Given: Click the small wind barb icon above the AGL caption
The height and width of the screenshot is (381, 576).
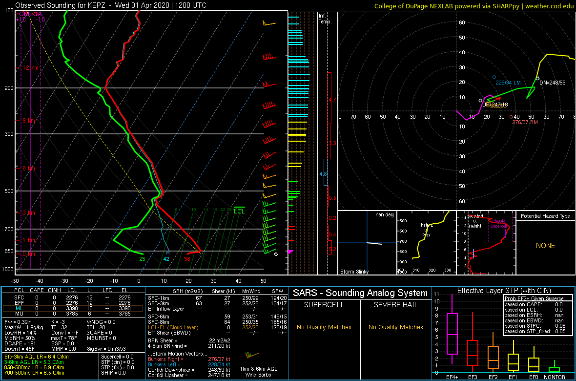Looking at the screenshot, I should pyautogui.click(x=252, y=355).
